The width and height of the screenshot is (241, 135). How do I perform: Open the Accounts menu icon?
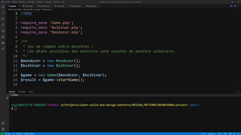[x=3, y=123]
